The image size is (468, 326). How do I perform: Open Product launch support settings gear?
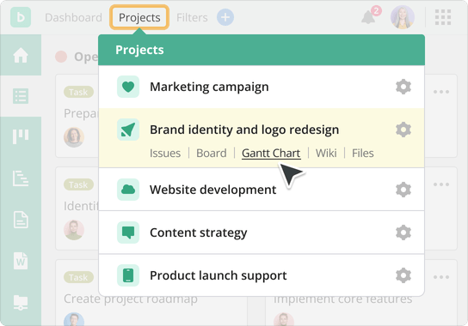[x=403, y=275]
